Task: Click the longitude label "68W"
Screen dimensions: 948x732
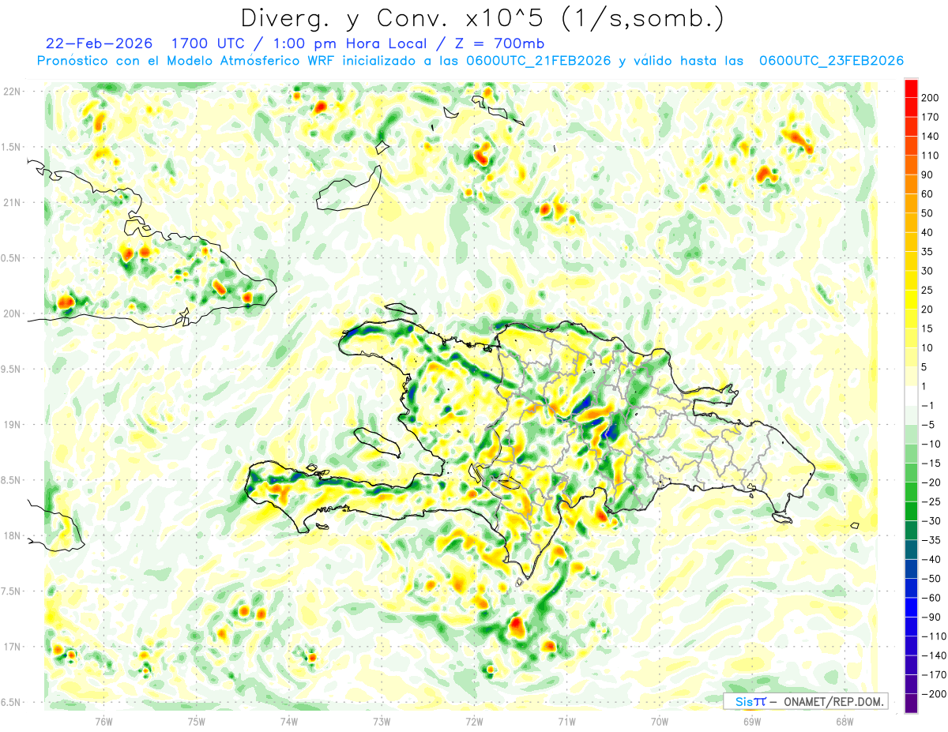Action: tap(845, 721)
